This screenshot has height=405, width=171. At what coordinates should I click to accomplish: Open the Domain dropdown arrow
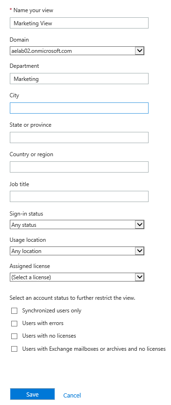click(140, 51)
